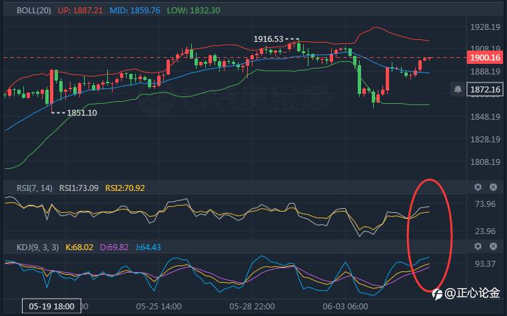Click the current price tag 1900.16
Screen dimensions: 507x316
click(485, 57)
